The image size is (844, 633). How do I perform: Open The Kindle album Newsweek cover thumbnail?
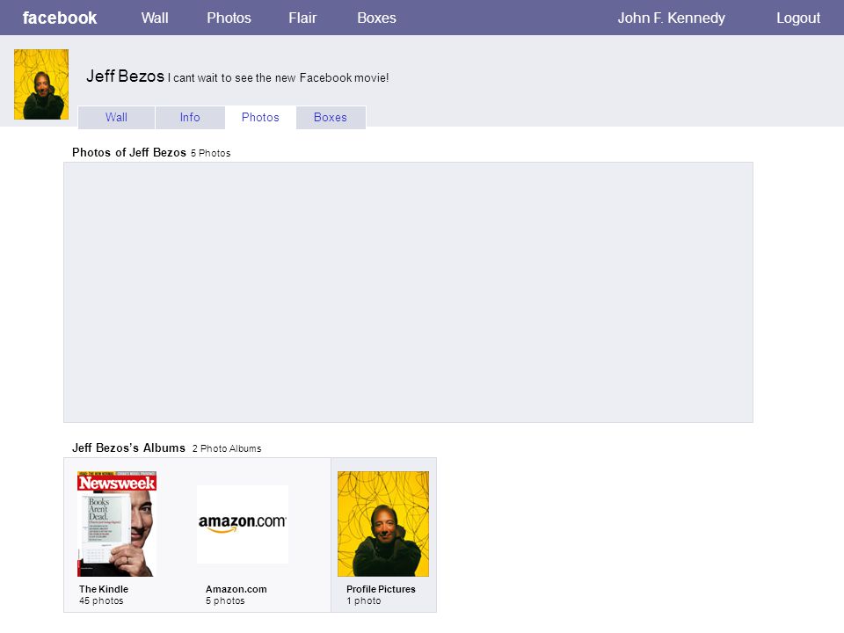click(x=117, y=524)
